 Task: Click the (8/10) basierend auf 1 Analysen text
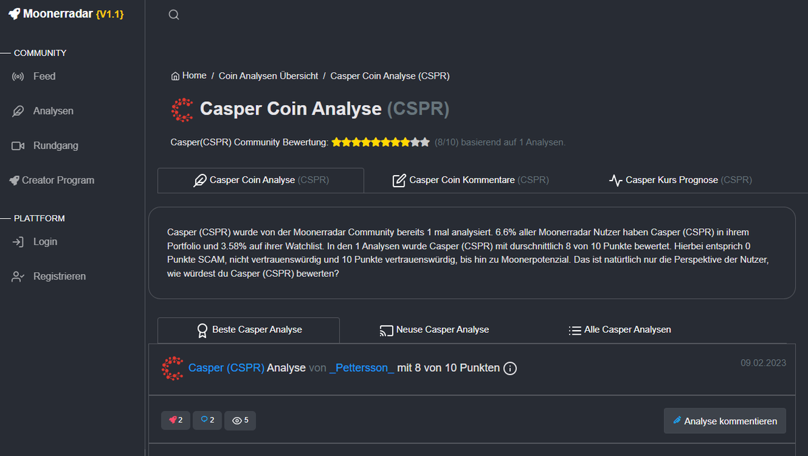point(500,142)
